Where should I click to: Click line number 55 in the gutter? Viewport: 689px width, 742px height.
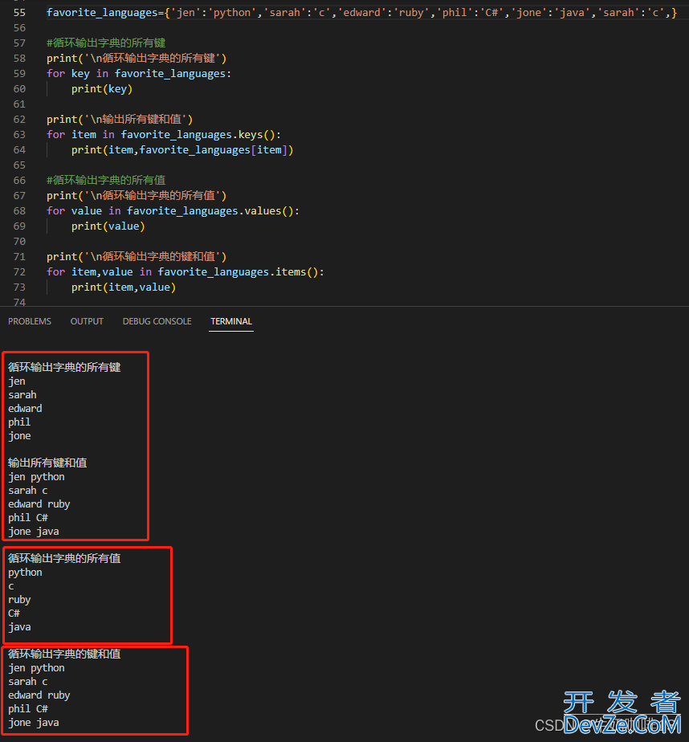click(19, 12)
